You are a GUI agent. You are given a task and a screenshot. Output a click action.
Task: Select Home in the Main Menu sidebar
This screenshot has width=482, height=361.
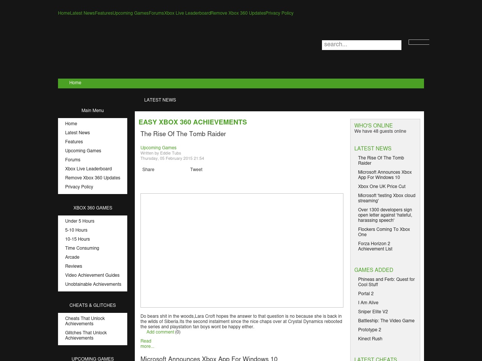coord(71,124)
